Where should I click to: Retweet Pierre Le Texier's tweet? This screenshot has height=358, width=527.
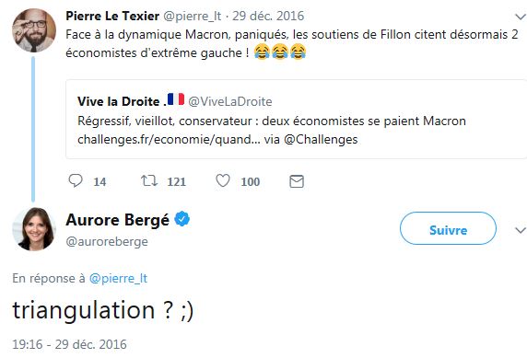(149, 180)
